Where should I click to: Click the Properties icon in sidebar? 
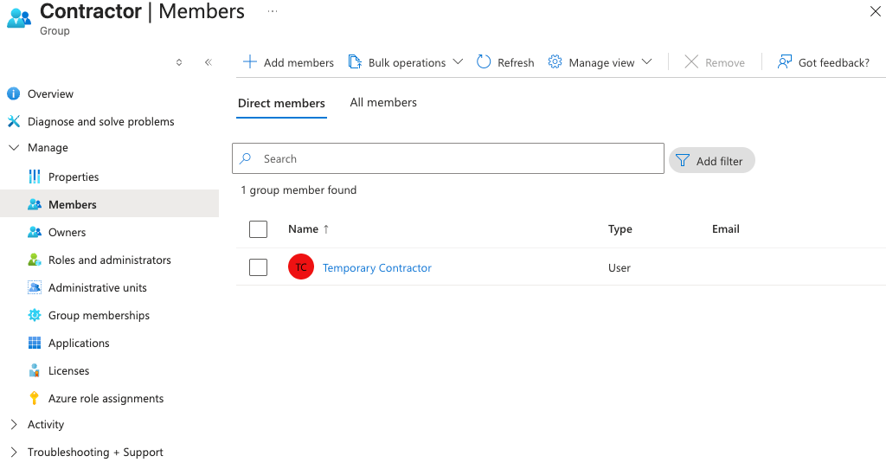tap(35, 177)
